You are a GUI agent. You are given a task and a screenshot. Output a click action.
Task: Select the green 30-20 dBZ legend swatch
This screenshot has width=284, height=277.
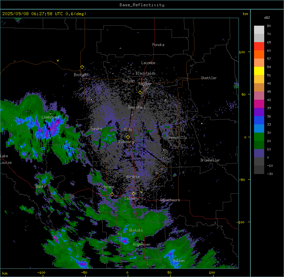pos(259,137)
